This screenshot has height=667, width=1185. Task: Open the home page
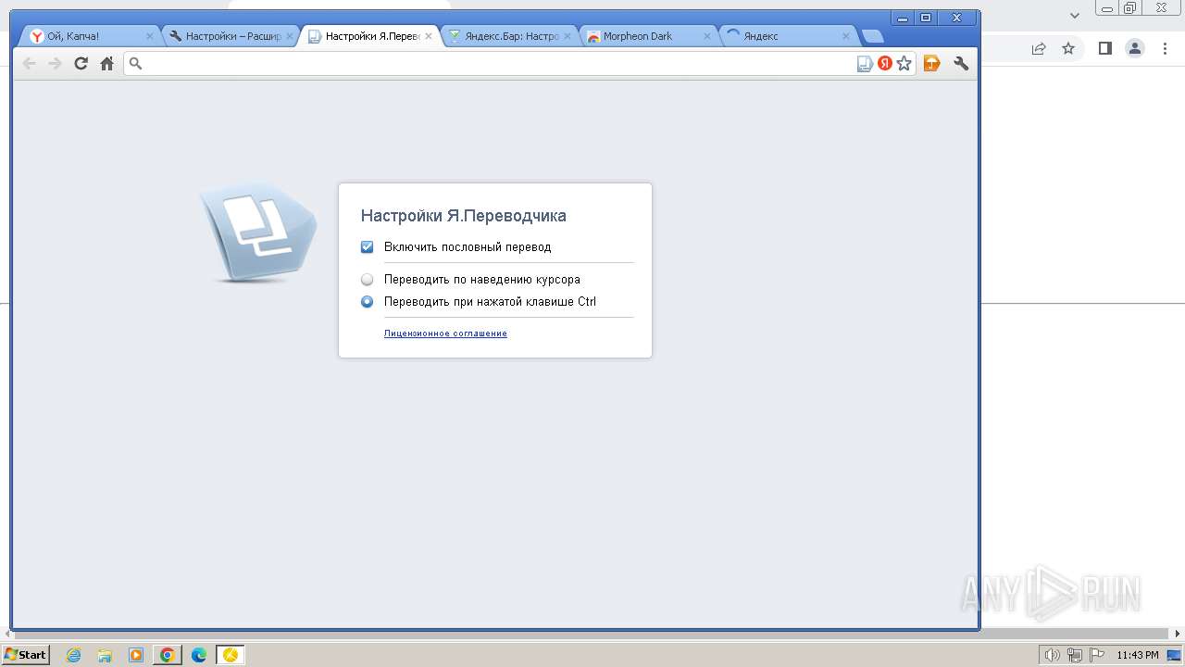[107, 63]
